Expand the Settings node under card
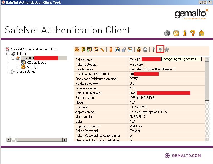The image size is (213, 164). tap(18, 67)
